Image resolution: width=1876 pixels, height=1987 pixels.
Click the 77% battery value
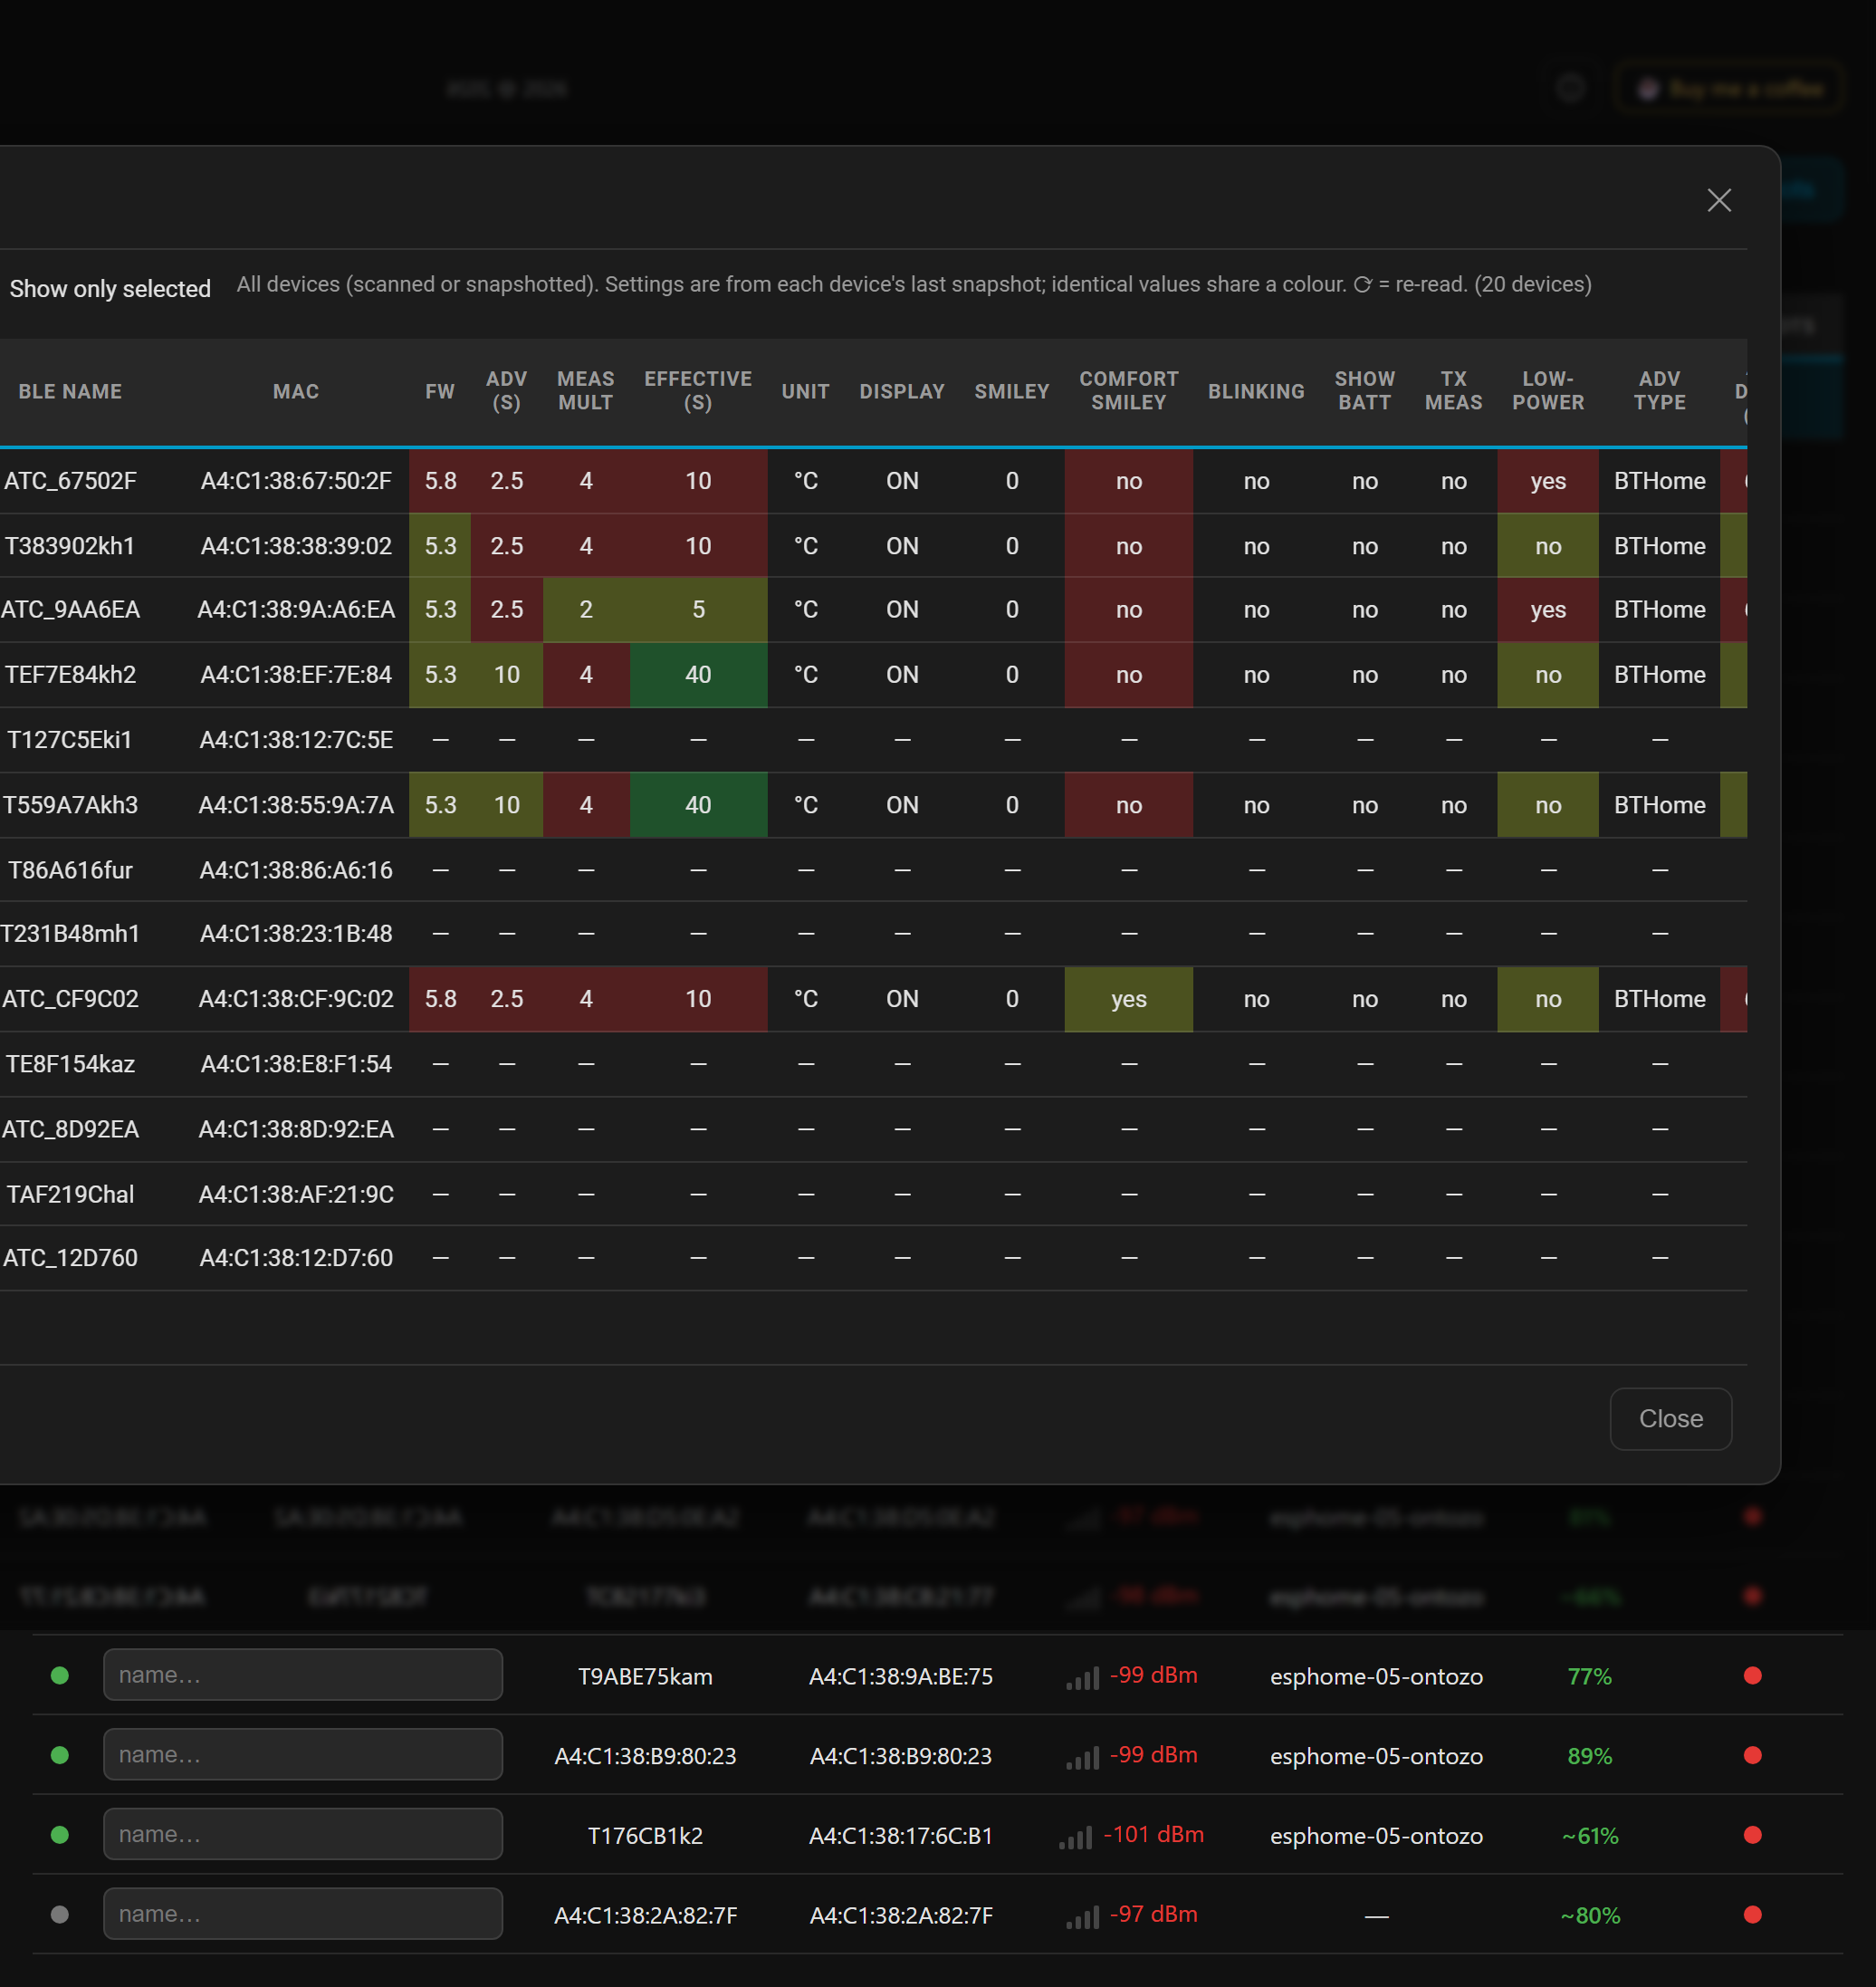[x=1589, y=1675]
